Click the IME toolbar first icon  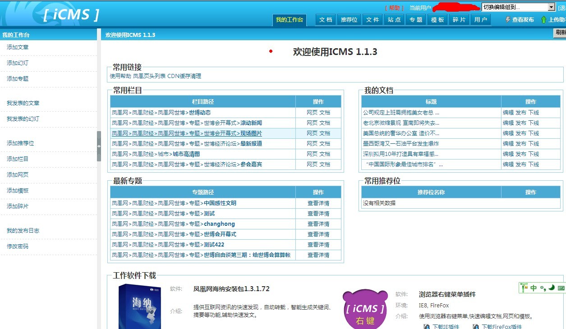click(x=524, y=288)
